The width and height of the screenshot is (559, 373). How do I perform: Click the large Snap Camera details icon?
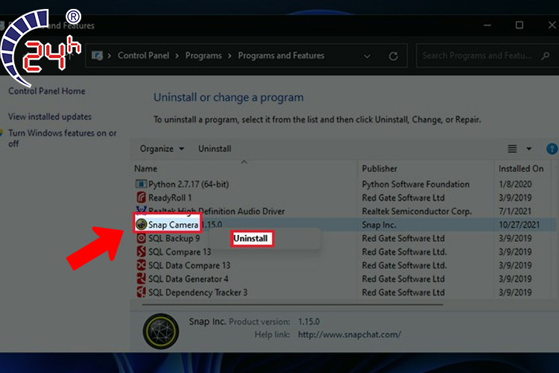[x=161, y=331]
